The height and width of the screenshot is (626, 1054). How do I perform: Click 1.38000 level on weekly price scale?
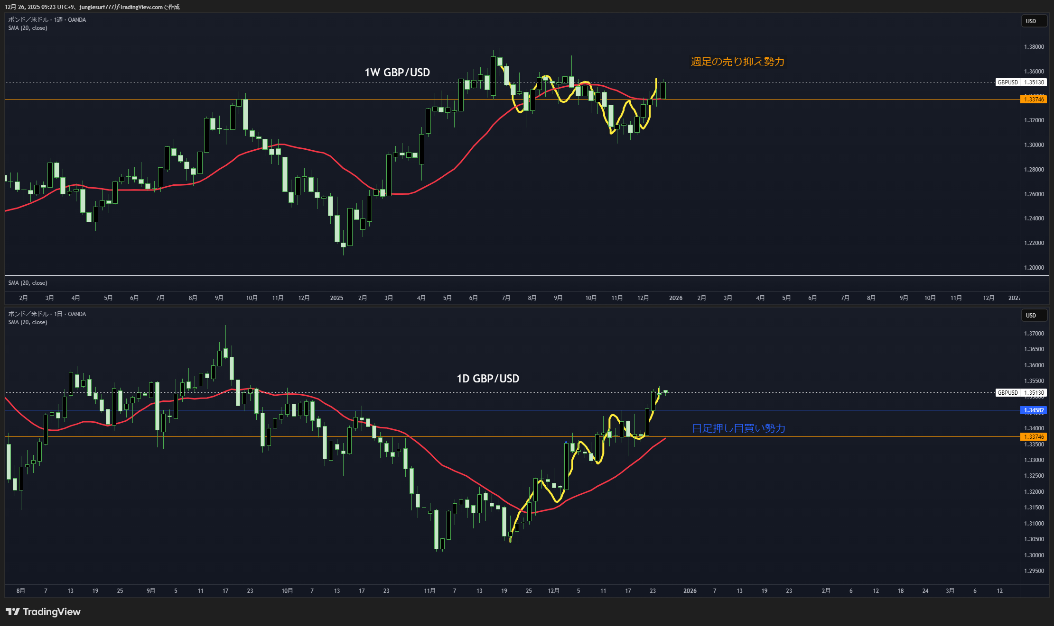[x=1034, y=47]
